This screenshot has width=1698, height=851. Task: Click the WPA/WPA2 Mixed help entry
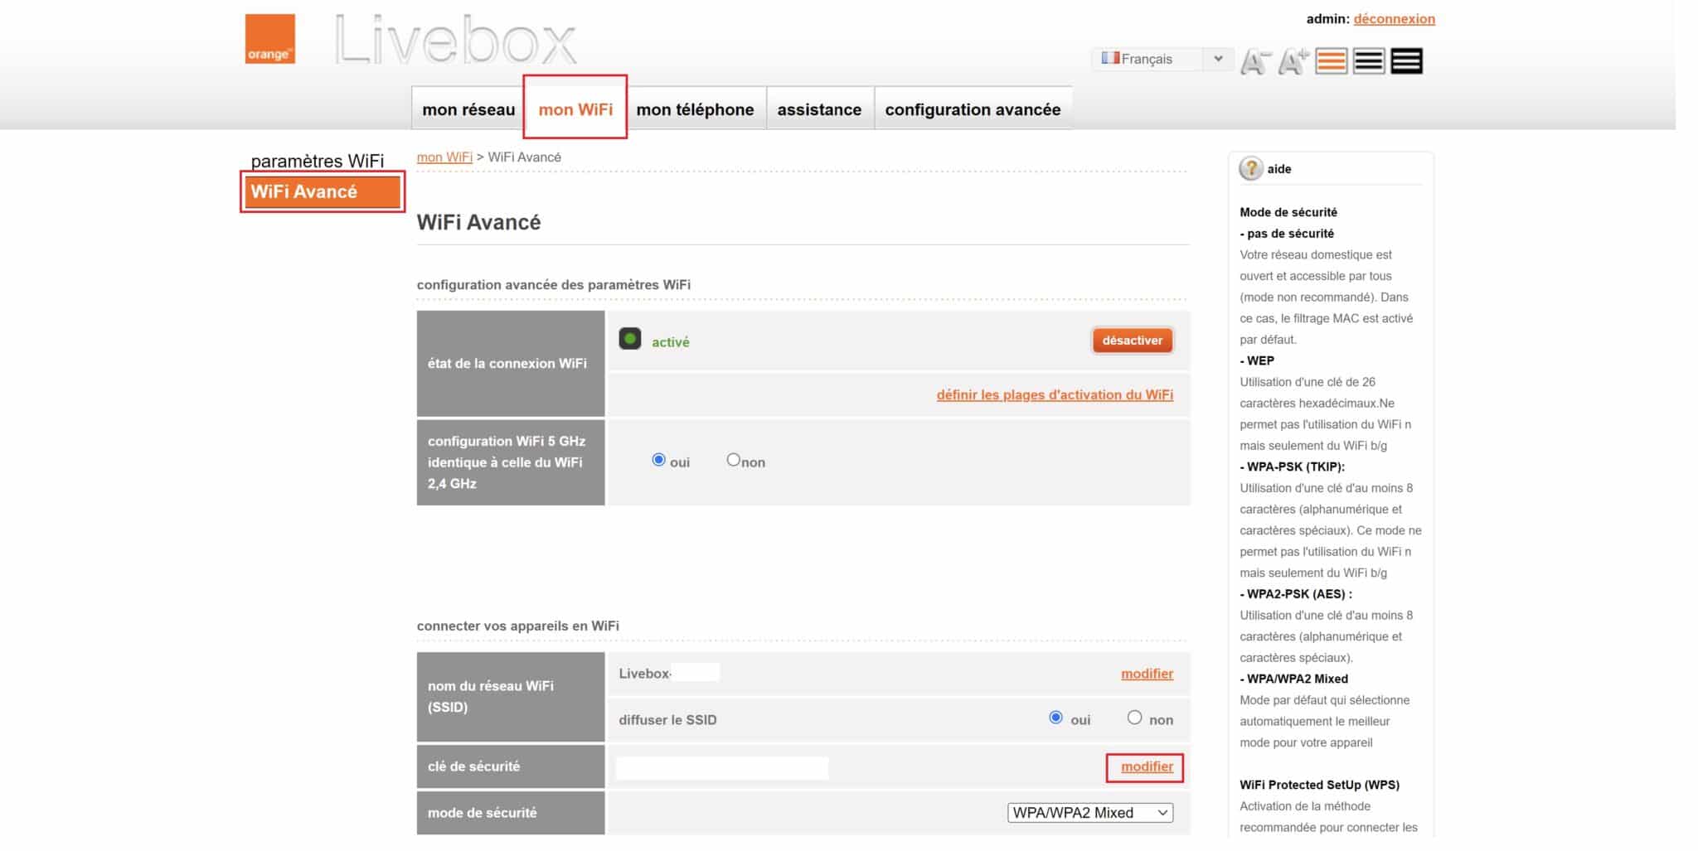pos(1294,679)
